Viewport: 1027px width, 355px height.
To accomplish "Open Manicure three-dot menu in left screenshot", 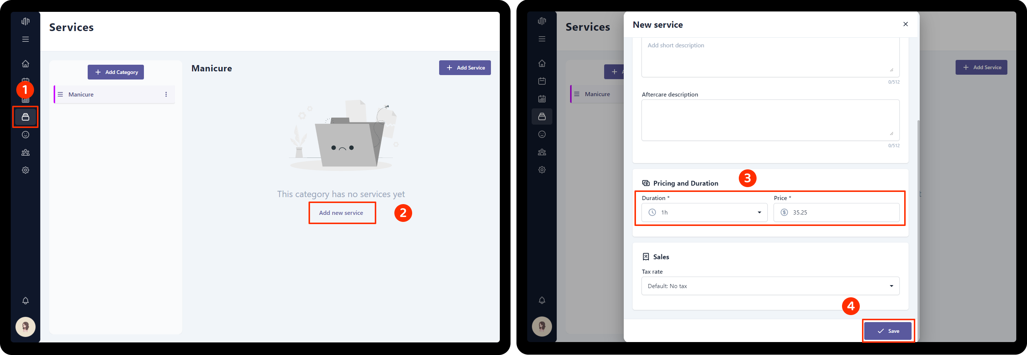I will pos(166,94).
